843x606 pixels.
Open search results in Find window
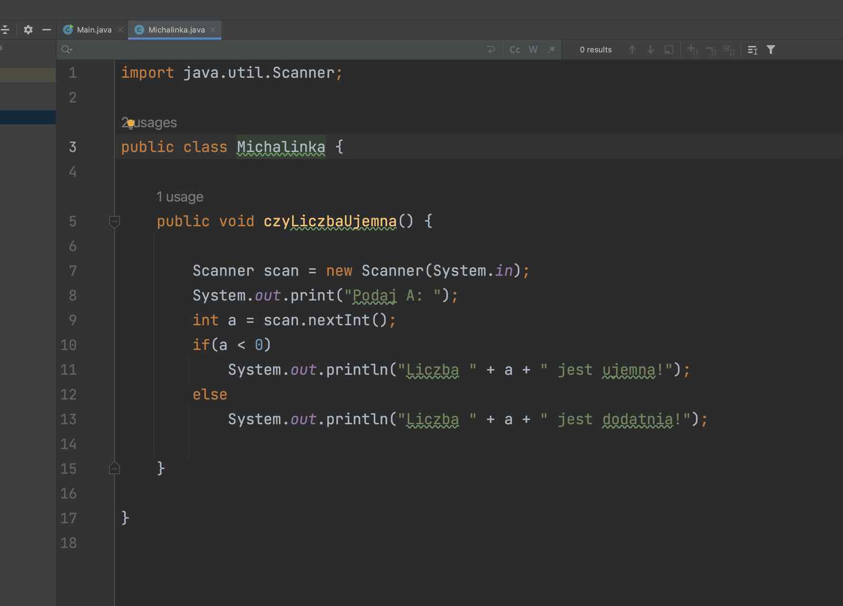pyautogui.click(x=669, y=50)
